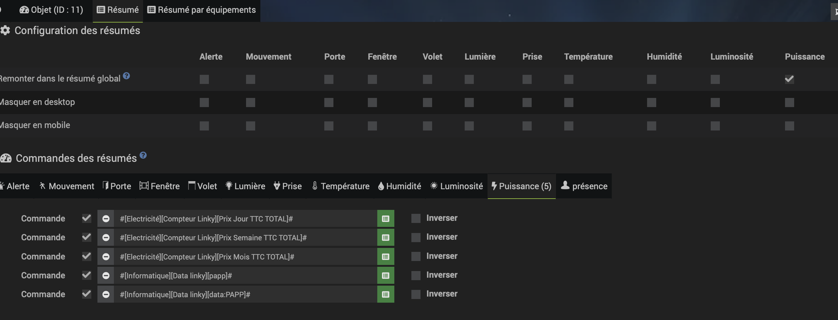Viewport: 838px width, 320px height.
Task: Check Luminosité for Masquer en mobile
Action: point(715,126)
